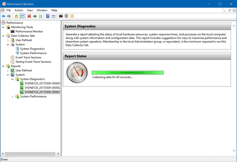Click the Monitoring Tools folder icon

tap(8, 27)
